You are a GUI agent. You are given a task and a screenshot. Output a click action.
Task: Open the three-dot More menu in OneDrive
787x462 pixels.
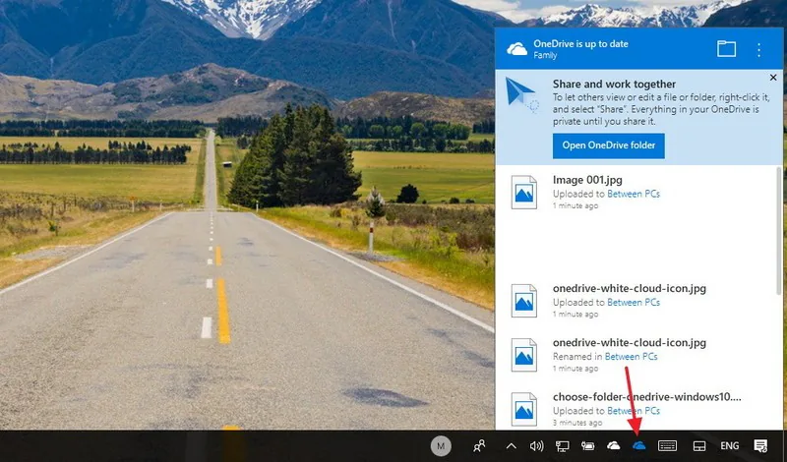758,49
